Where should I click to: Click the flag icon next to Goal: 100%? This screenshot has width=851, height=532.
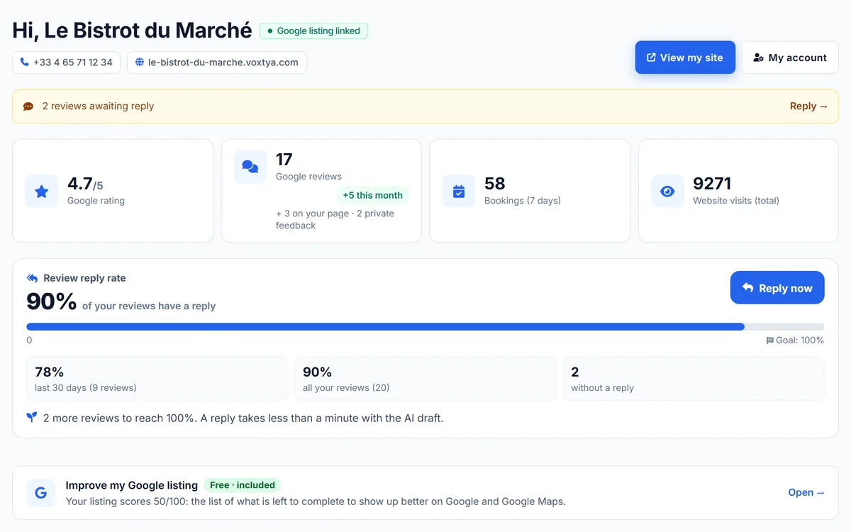click(770, 340)
